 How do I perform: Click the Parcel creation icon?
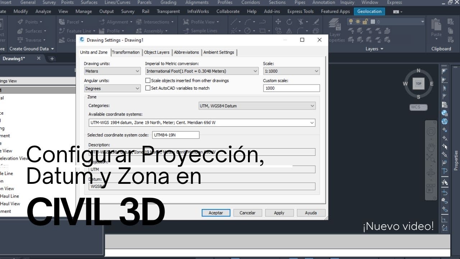coord(62,22)
